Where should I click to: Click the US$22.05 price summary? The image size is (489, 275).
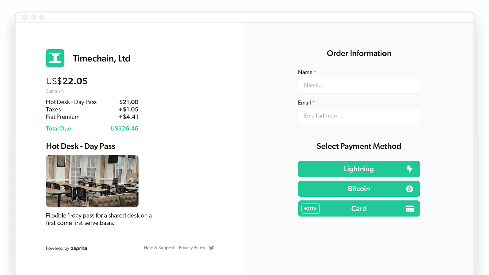click(x=66, y=81)
